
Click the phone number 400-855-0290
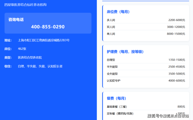(48, 27)
